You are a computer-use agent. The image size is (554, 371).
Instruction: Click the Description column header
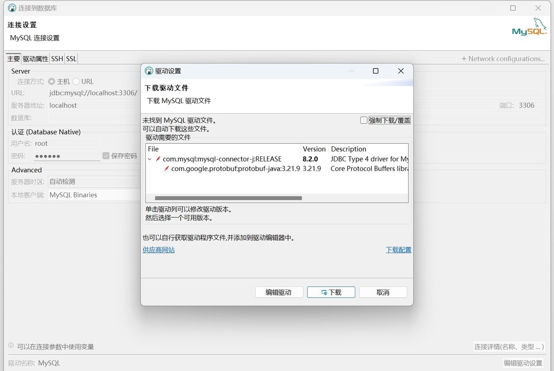pos(369,149)
